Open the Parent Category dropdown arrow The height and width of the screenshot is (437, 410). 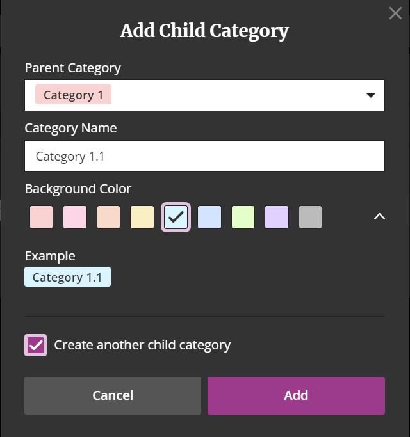click(370, 95)
